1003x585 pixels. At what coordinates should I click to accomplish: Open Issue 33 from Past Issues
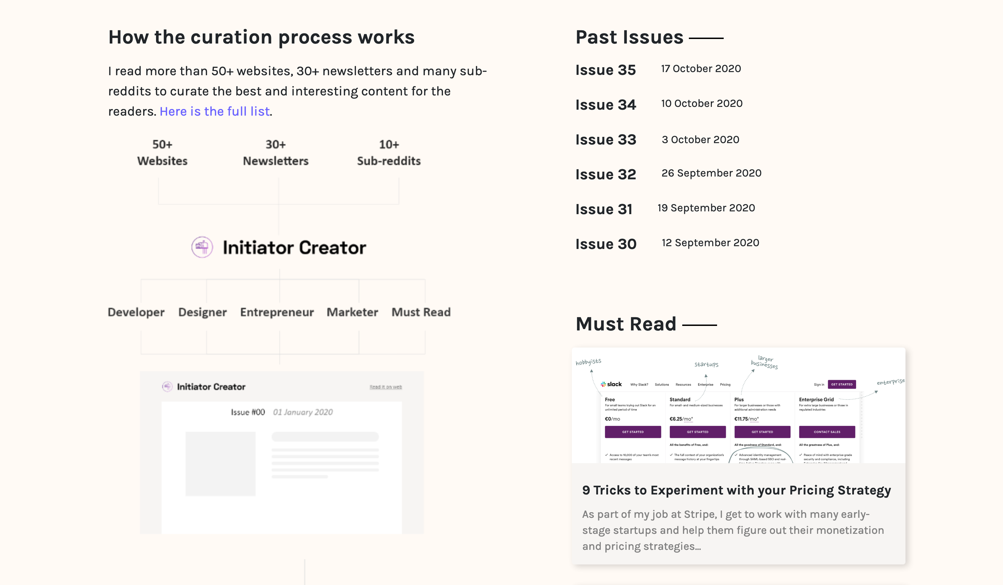click(606, 140)
